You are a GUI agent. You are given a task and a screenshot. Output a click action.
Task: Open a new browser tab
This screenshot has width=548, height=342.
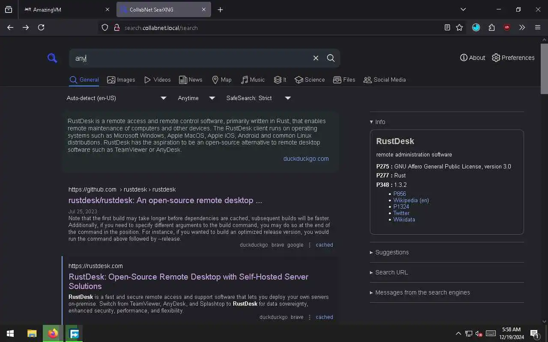point(220,10)
